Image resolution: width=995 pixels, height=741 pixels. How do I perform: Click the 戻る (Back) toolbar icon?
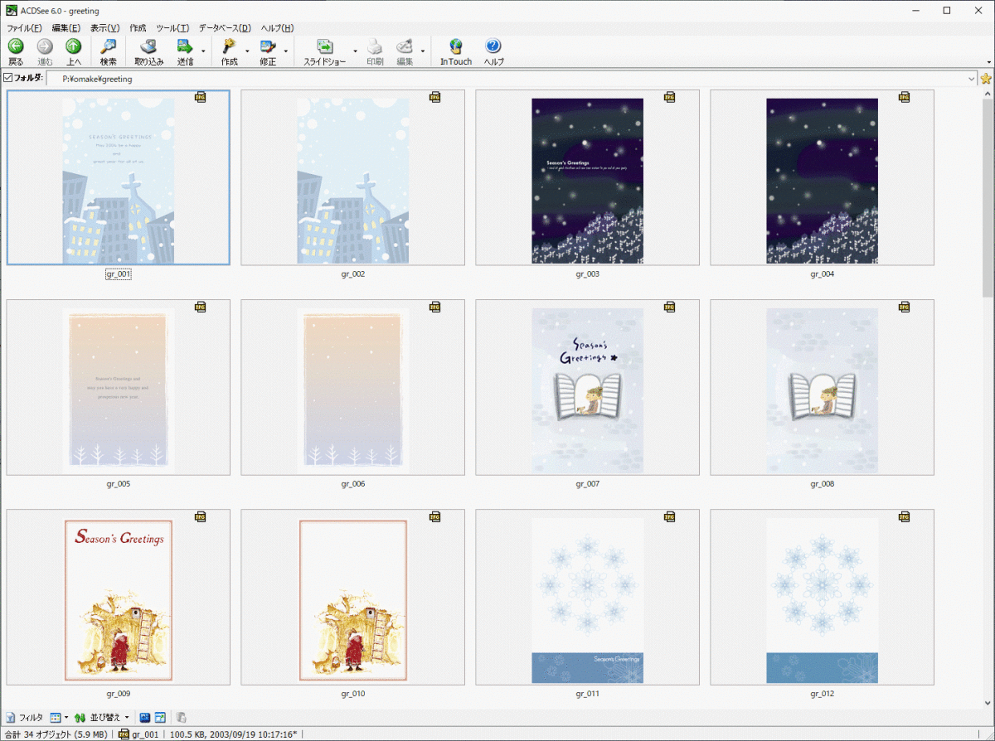point(16,46)
